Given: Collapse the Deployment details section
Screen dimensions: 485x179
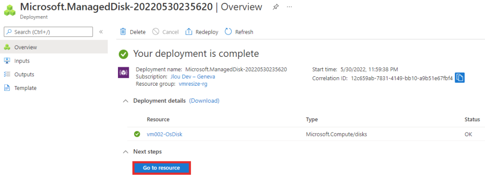Looking at the screenshot, I should 125,101.
